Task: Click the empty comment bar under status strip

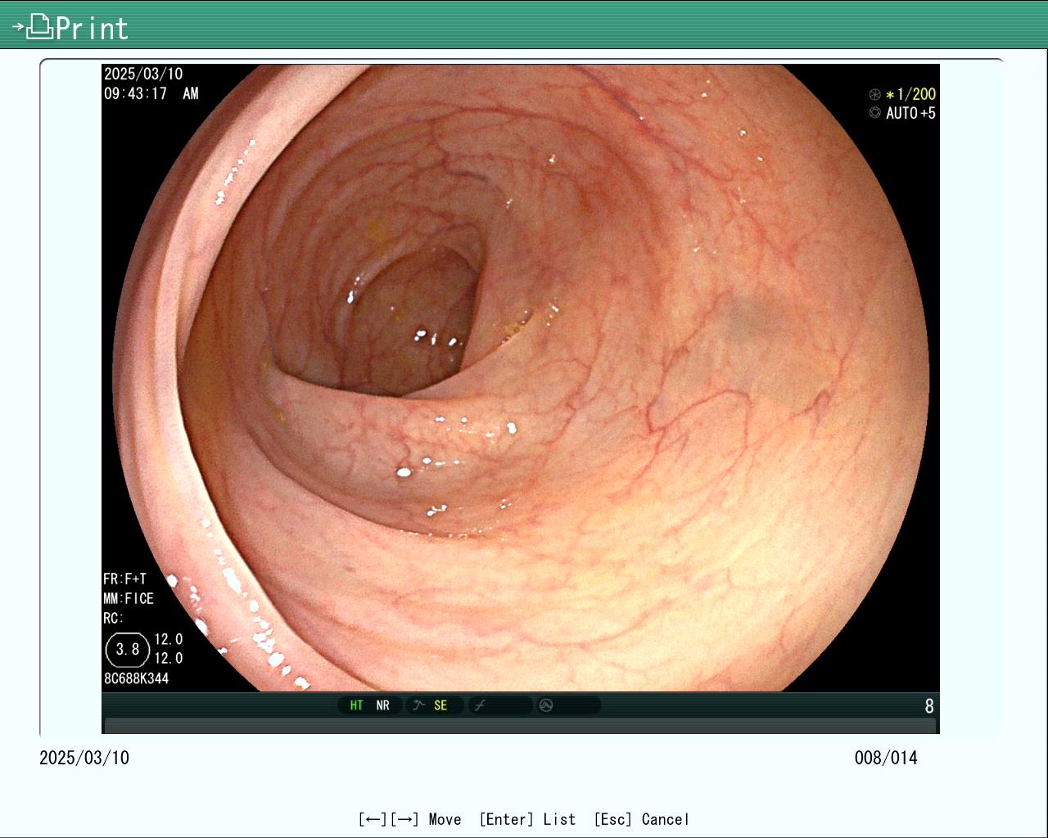Action: click(x=521, y=726)
